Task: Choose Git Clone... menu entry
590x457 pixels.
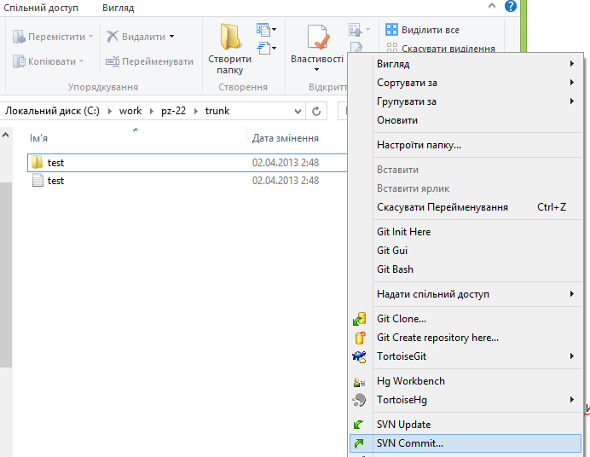Action: click(x=466, y=319)
